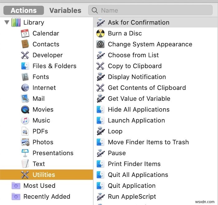This screenshot has height=205, width=218.
Task: Select the Actions tab
Action: [24, 10]
